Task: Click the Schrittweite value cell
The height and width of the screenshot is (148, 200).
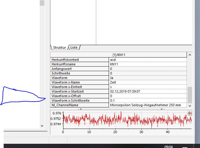Action: tap(148, 73)
